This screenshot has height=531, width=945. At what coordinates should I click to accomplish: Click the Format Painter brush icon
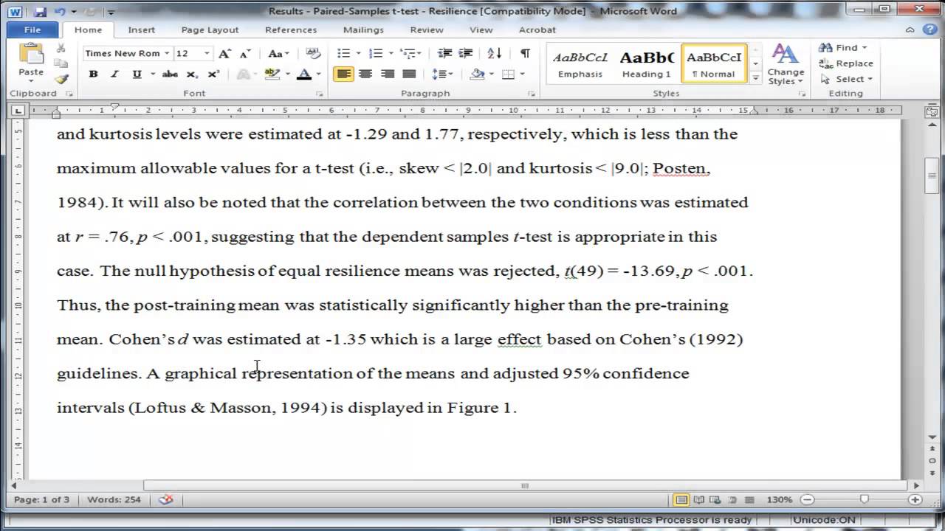(x=61, y=79)
